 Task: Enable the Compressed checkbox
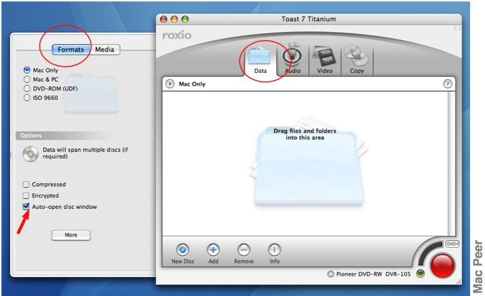pyautogui.click(x=26, y=184)
